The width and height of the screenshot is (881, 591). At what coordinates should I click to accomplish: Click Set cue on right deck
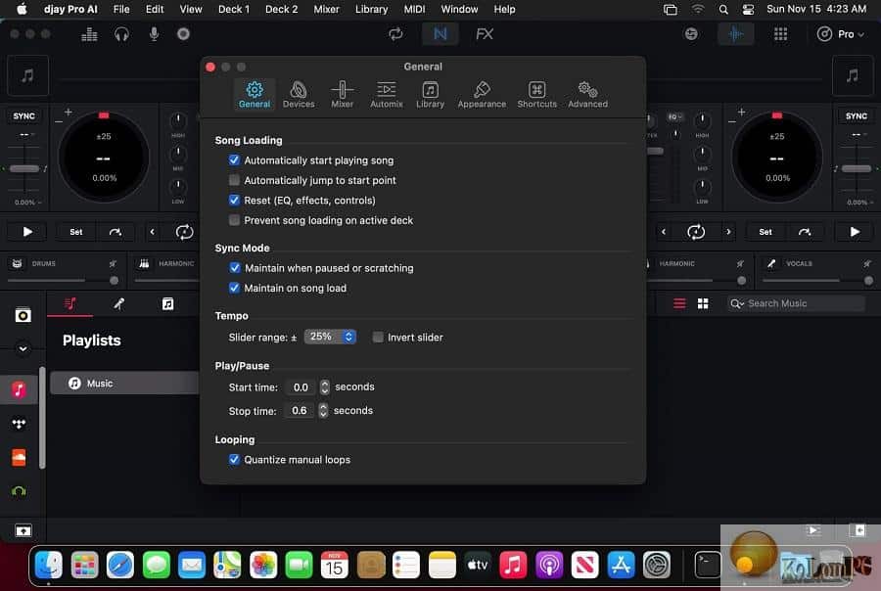(x=765, y=232)
